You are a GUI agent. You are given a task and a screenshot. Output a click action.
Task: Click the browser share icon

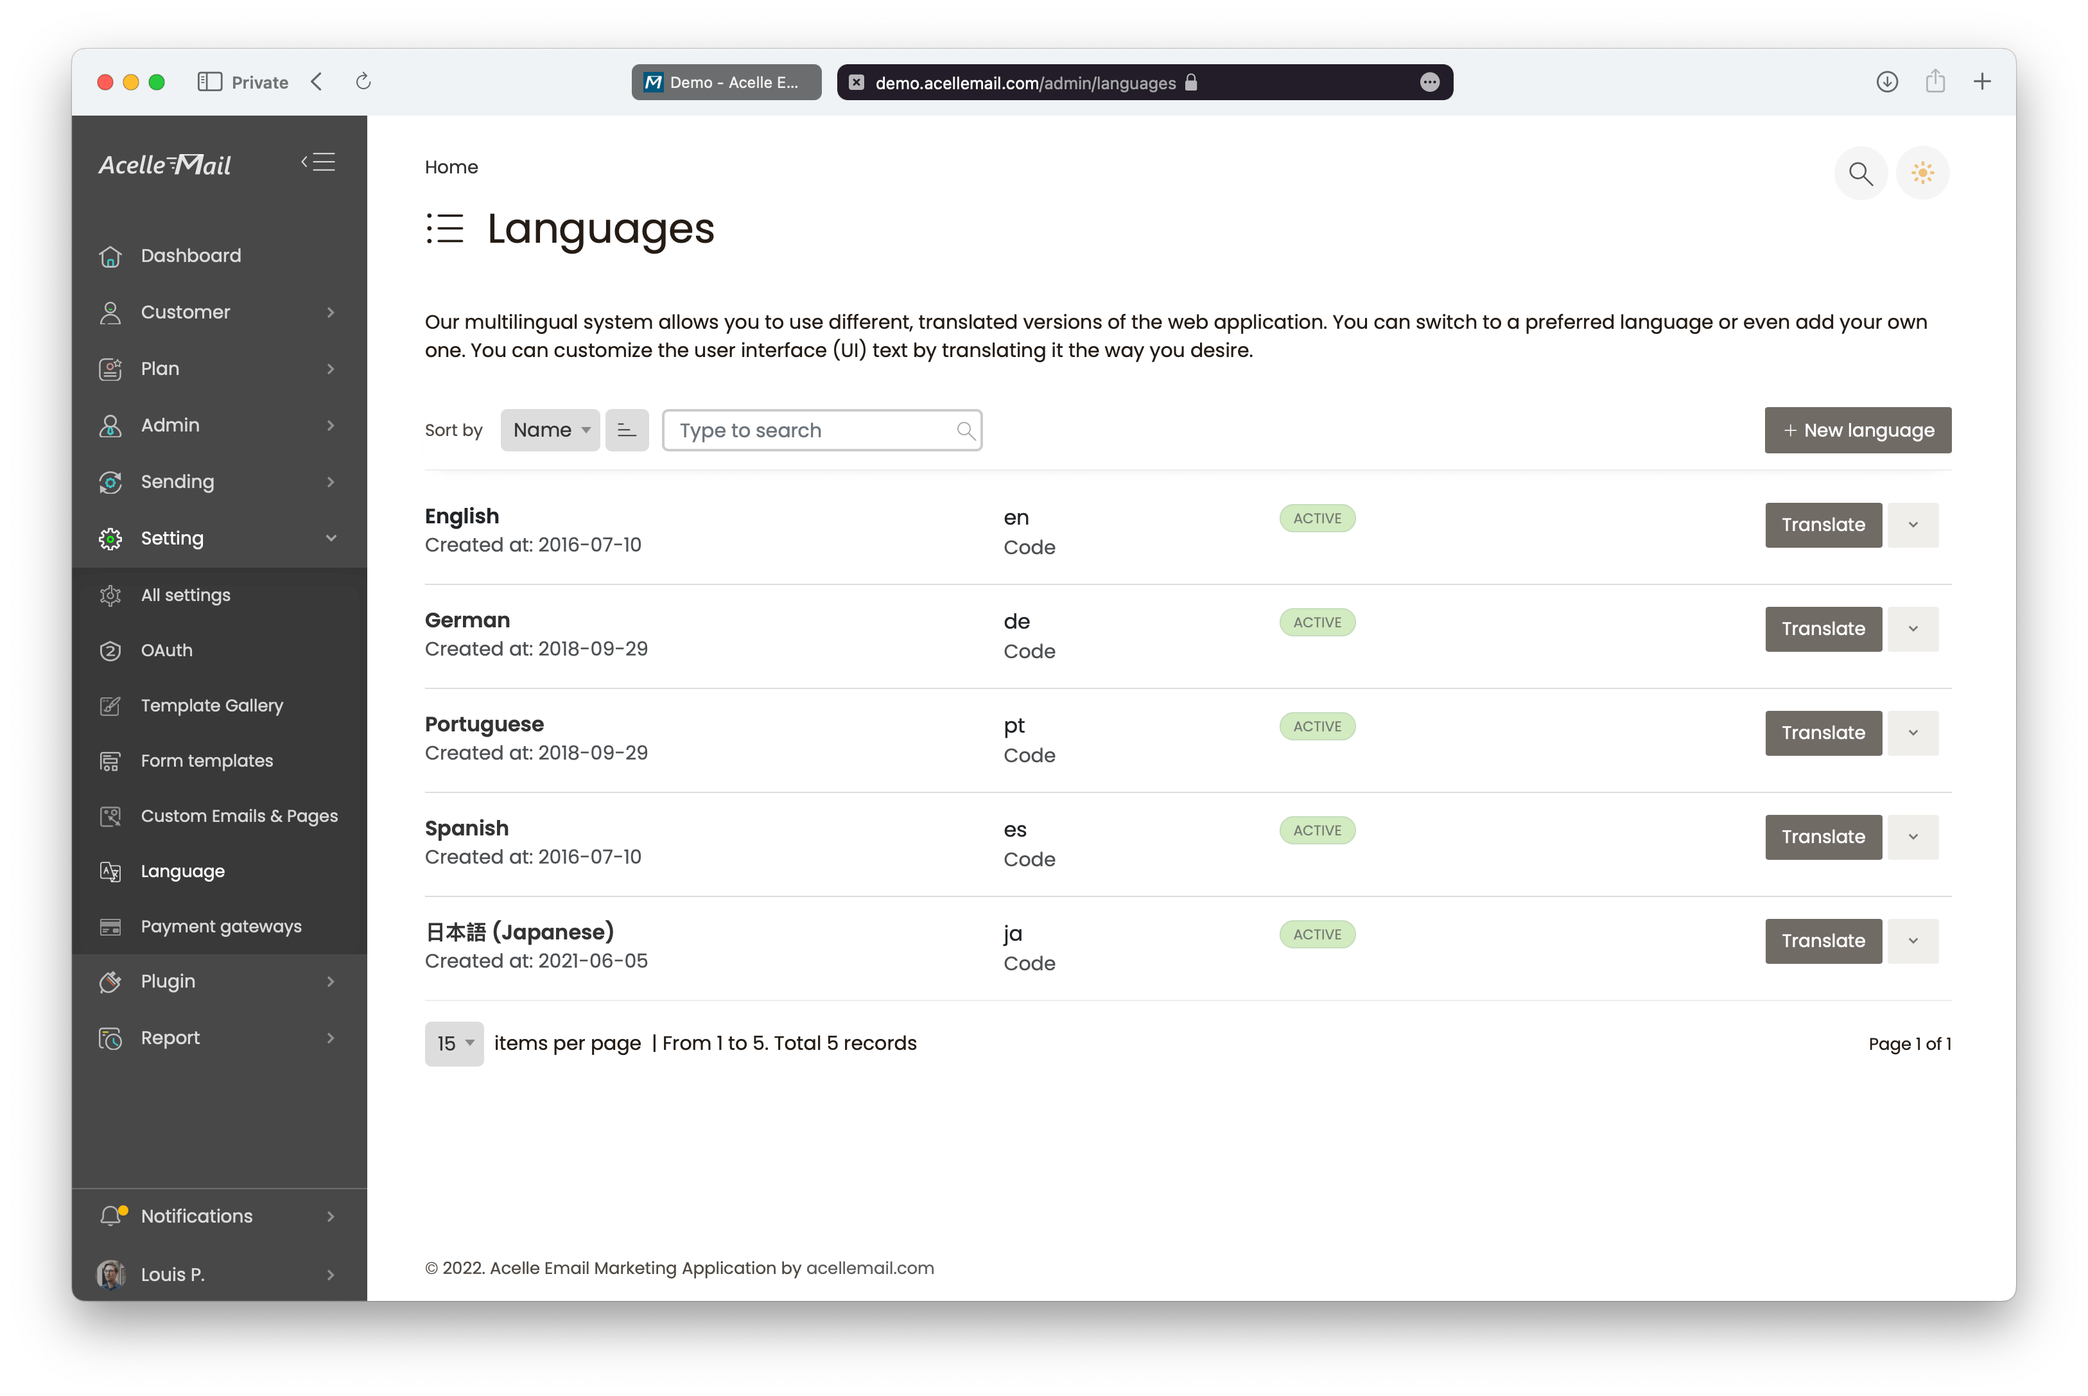(x=1935, y=82)
